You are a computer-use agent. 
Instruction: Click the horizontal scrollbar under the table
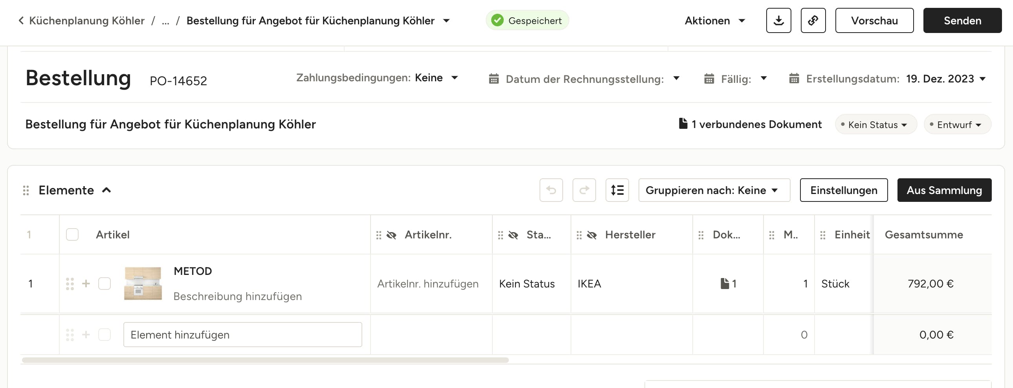click(x=266, y=360)
